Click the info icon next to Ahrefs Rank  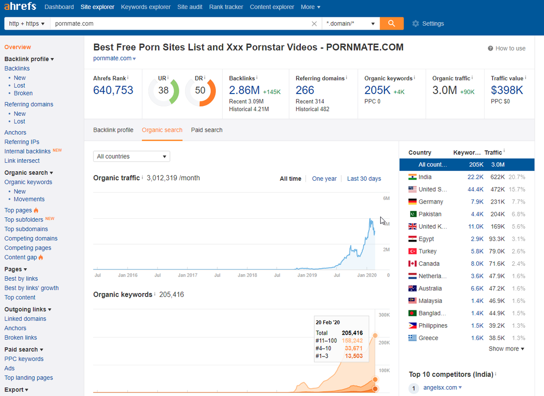128,77
